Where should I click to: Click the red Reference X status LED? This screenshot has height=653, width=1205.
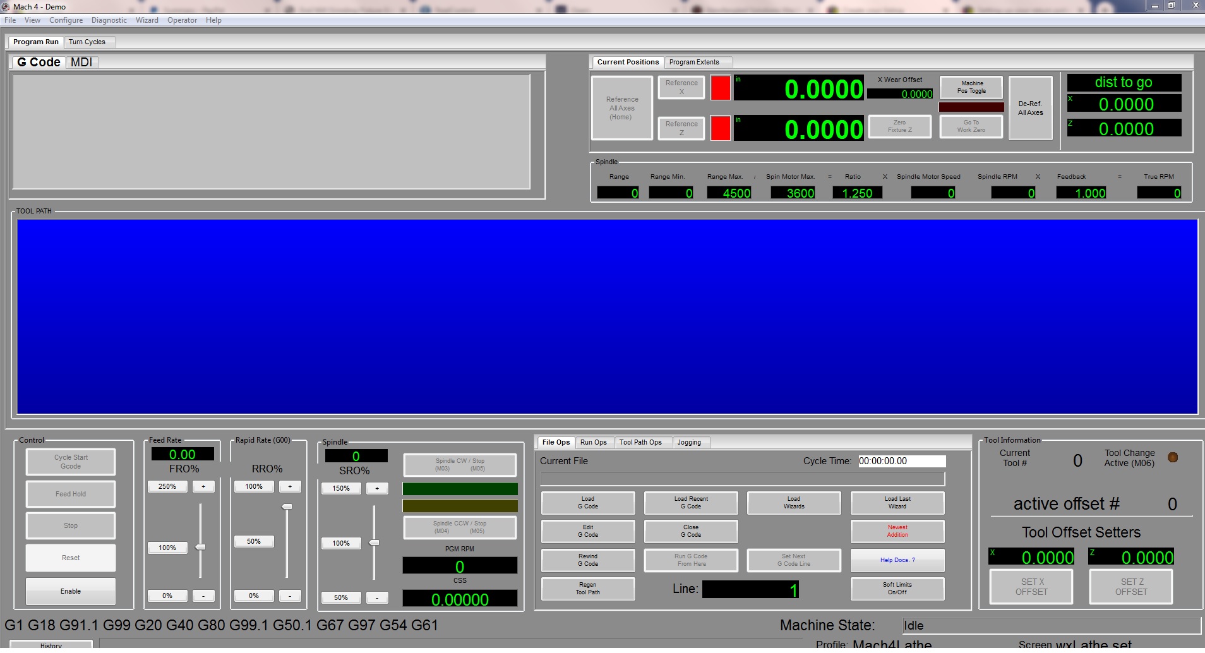click(720, 88)
